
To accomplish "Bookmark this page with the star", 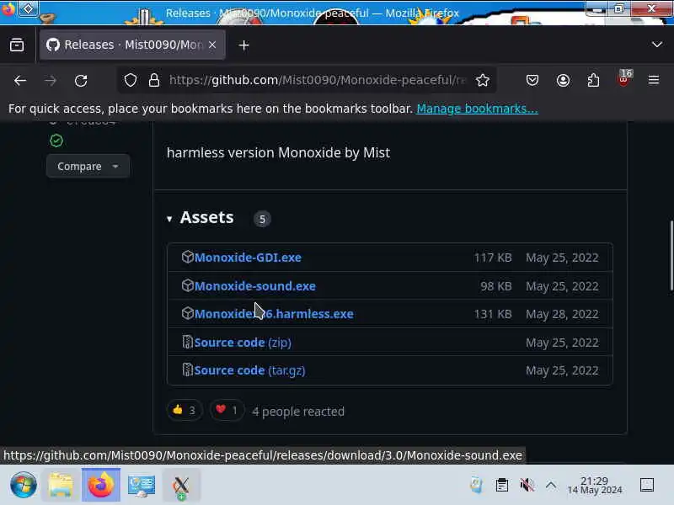I will pyautogui.click(x=482, y=80).
